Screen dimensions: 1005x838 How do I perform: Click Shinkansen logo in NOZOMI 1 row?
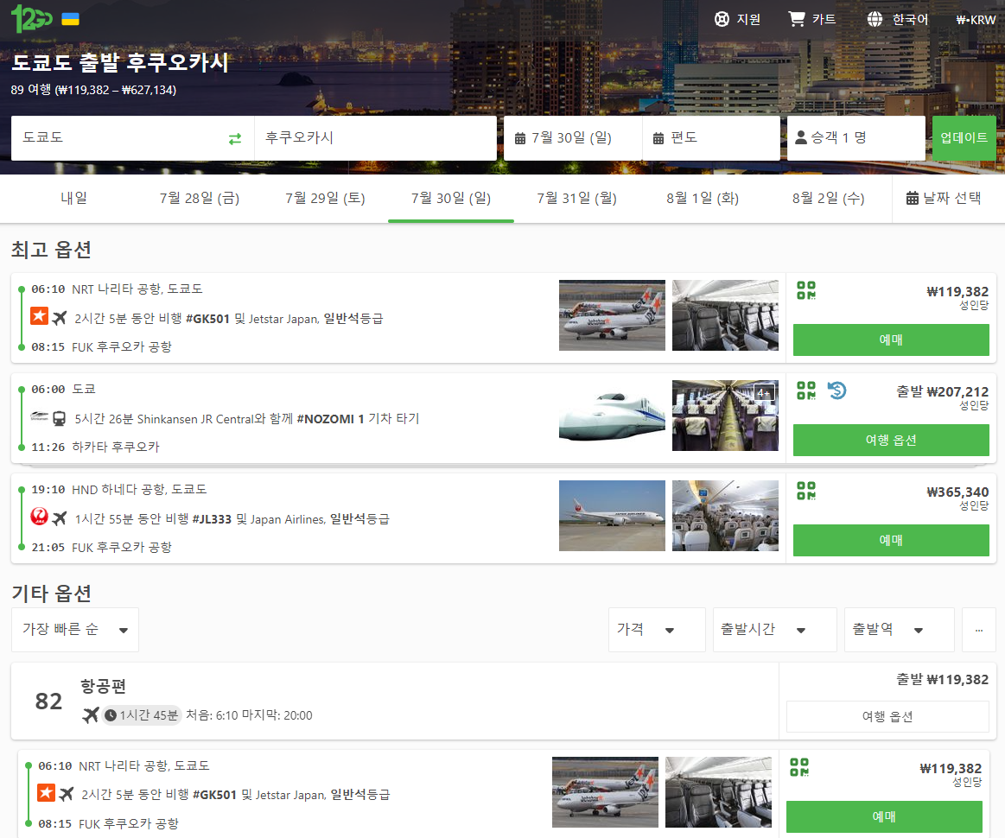pyautogui.click(x=39, y=416)
